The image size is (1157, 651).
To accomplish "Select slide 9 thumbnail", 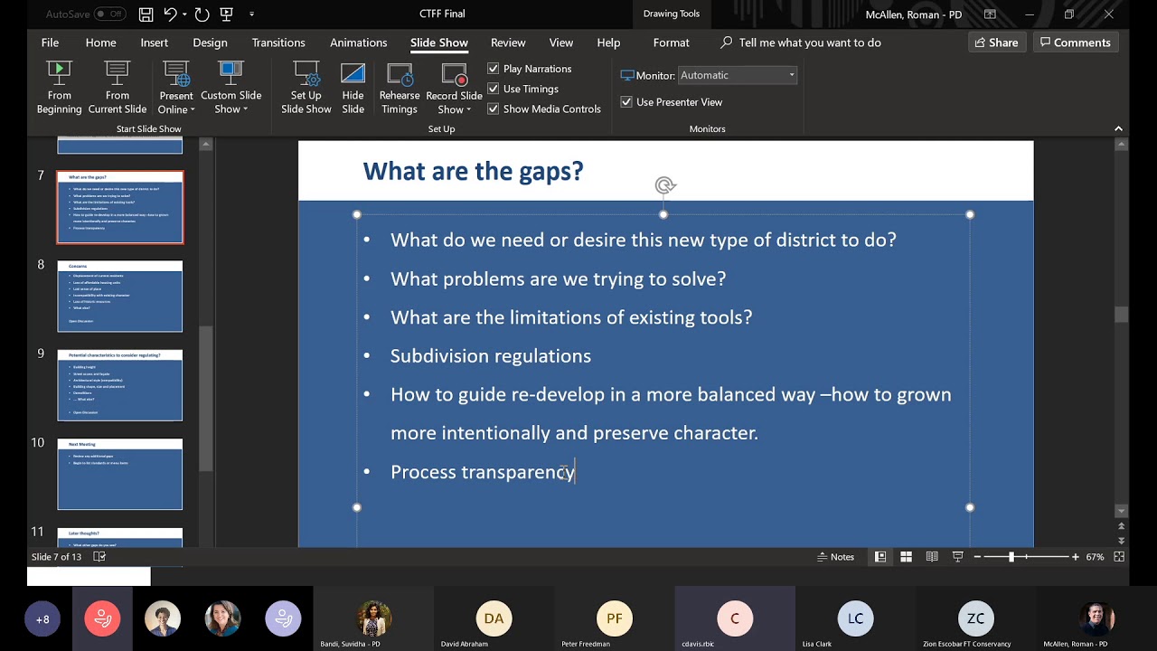I will (119, 385).
